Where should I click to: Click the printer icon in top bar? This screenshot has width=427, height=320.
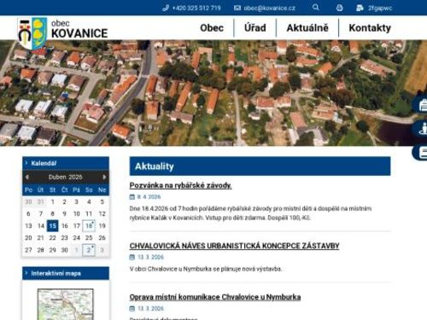339,8
